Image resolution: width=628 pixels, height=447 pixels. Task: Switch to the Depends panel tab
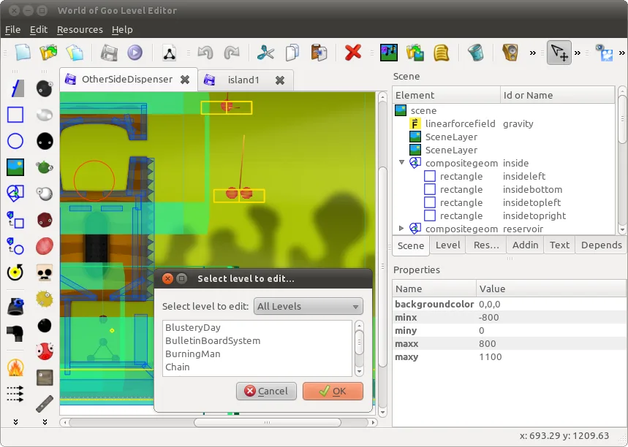(601, 245)
